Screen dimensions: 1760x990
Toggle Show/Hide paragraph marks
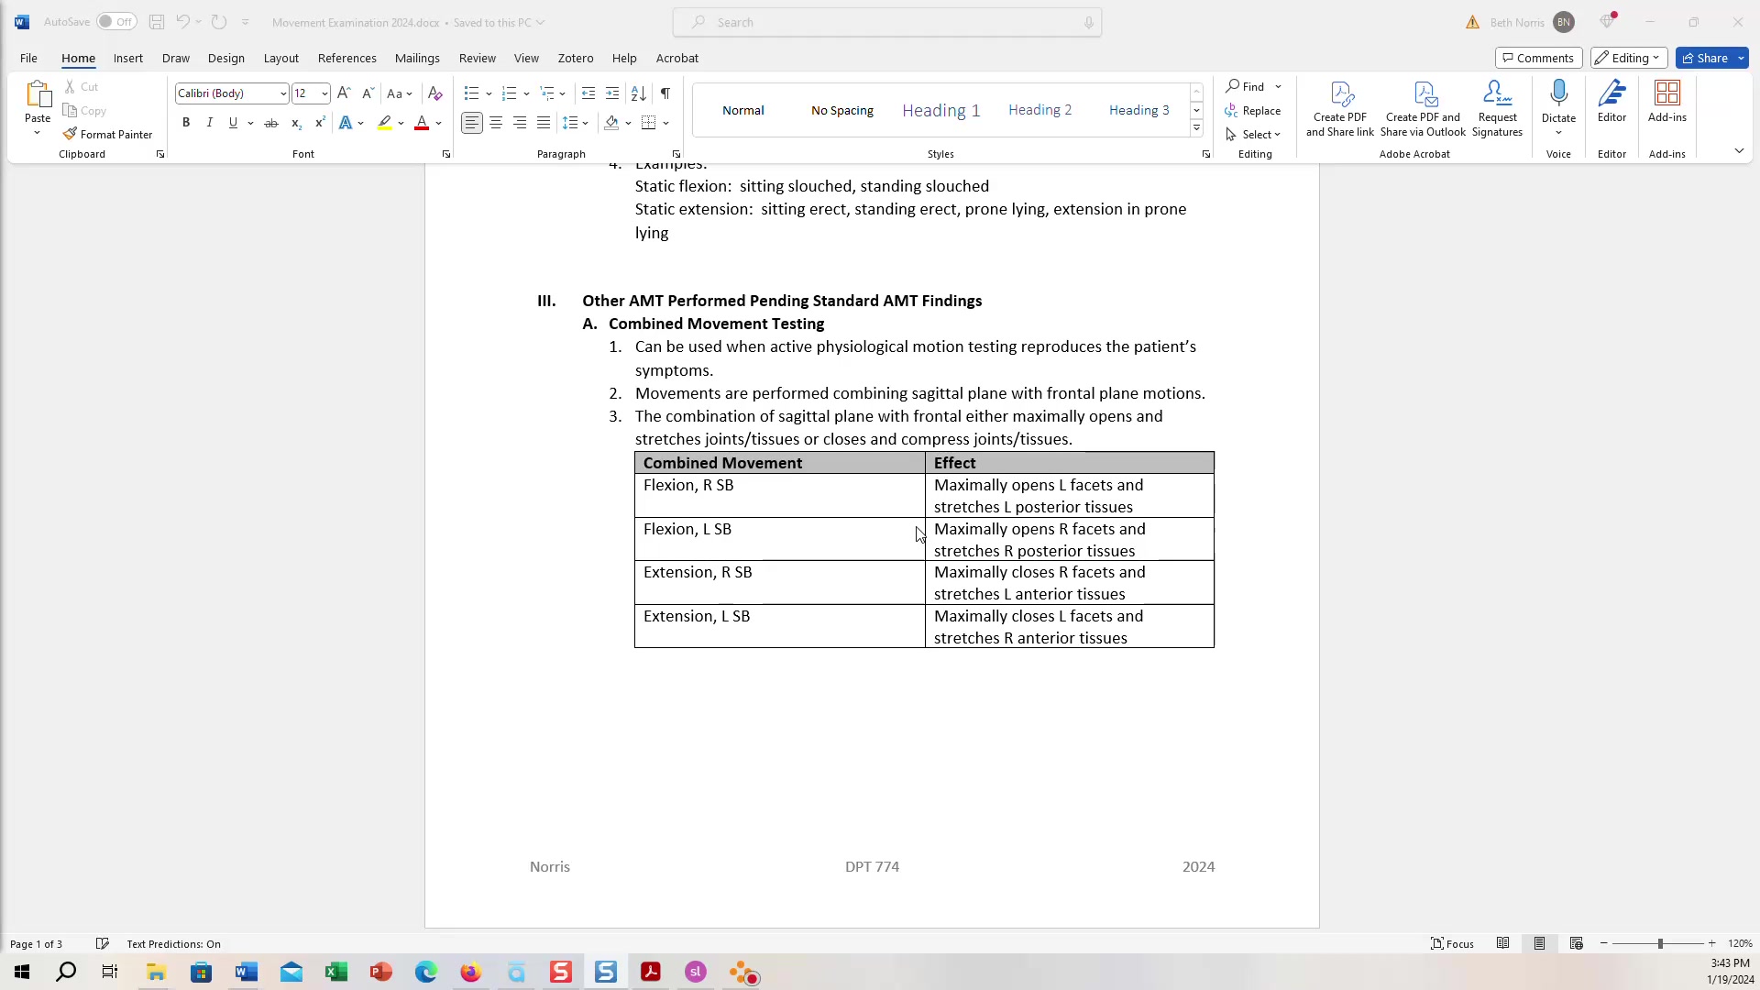coord(665,93)
